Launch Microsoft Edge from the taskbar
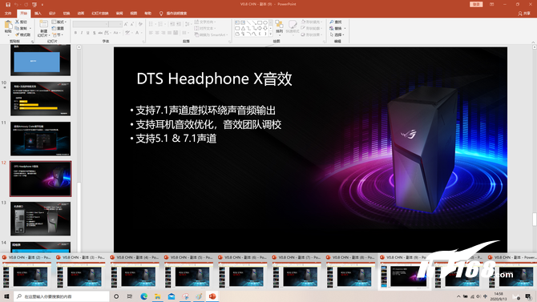The image size is (537, 302). click(143, 296)
